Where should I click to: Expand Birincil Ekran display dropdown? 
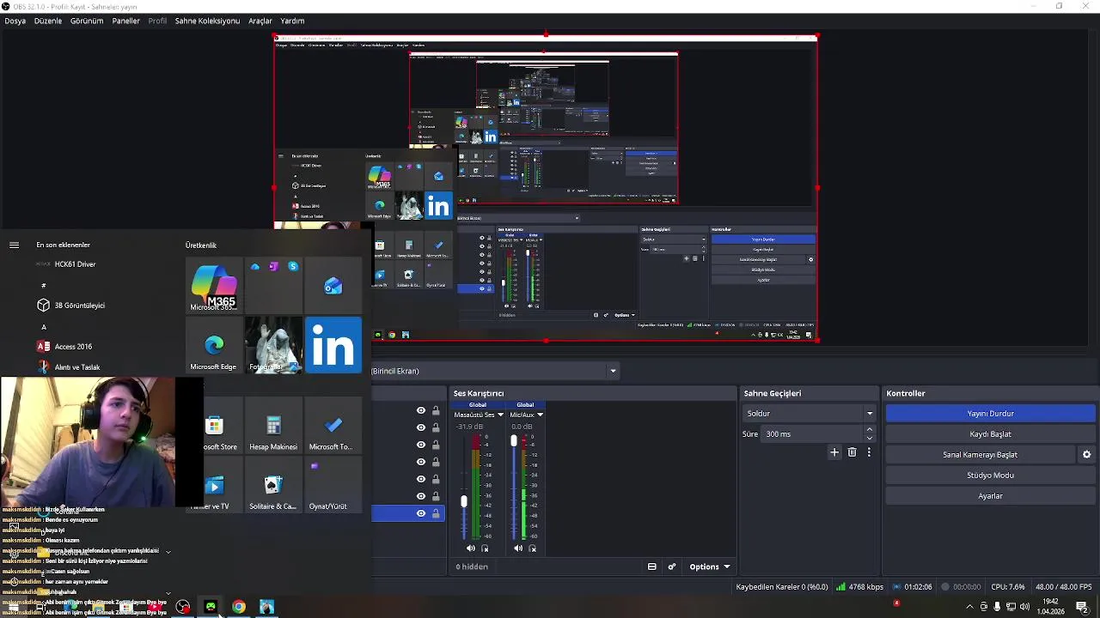tap(613, 372)
